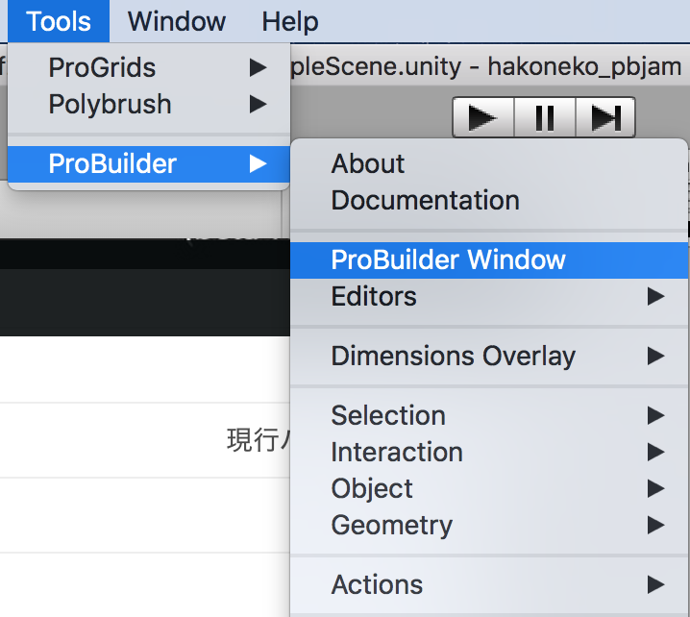
Task: Expand the Editors submenu
Action: [x=489, y=296]
